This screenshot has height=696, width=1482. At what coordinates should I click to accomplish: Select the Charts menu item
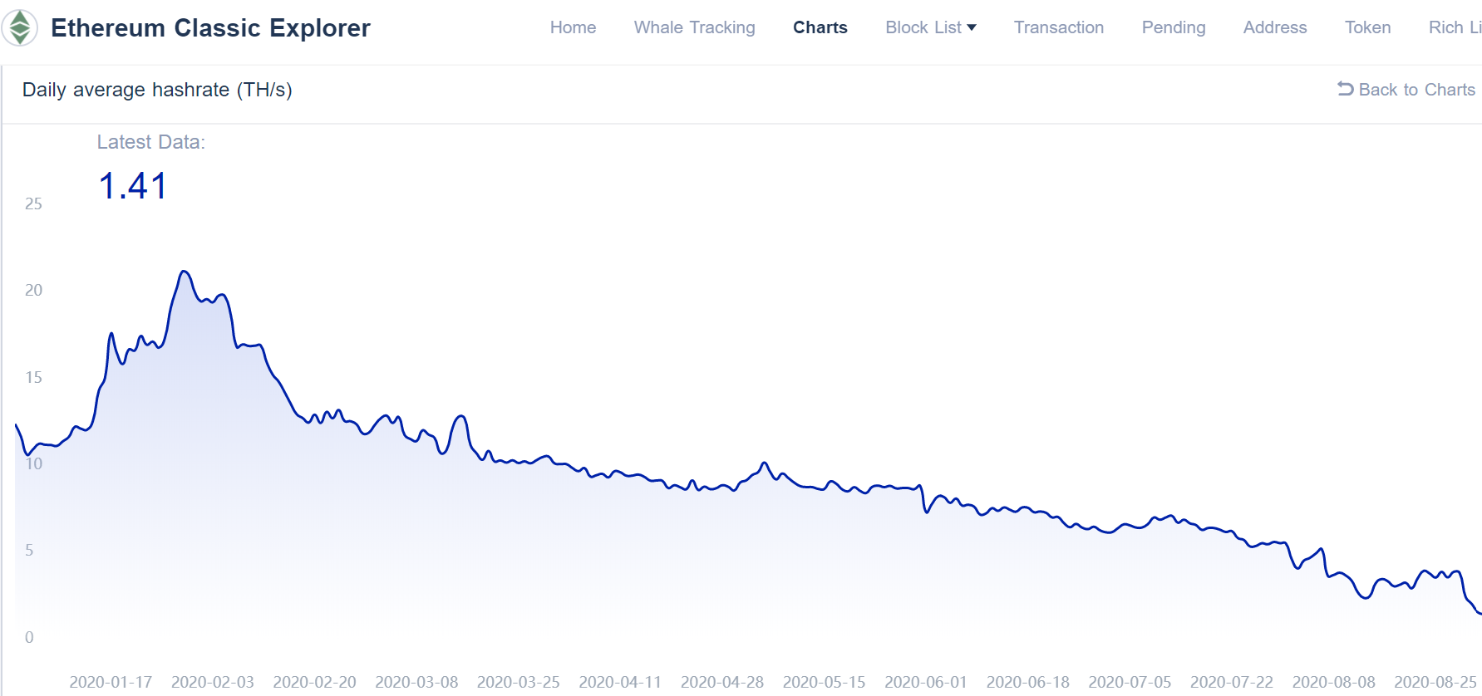820,27
